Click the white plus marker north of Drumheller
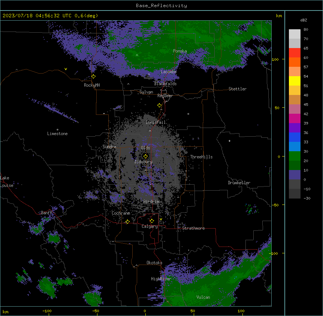Viewport: 323px width, 316px height. (229, 141)
